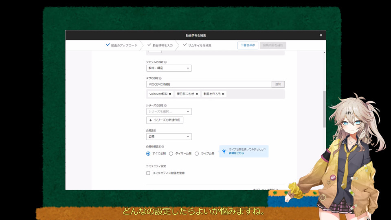Click the 追加 tag button
This screenshot has height=220, width=391.
pyautogui.click(x=278, y=84)
